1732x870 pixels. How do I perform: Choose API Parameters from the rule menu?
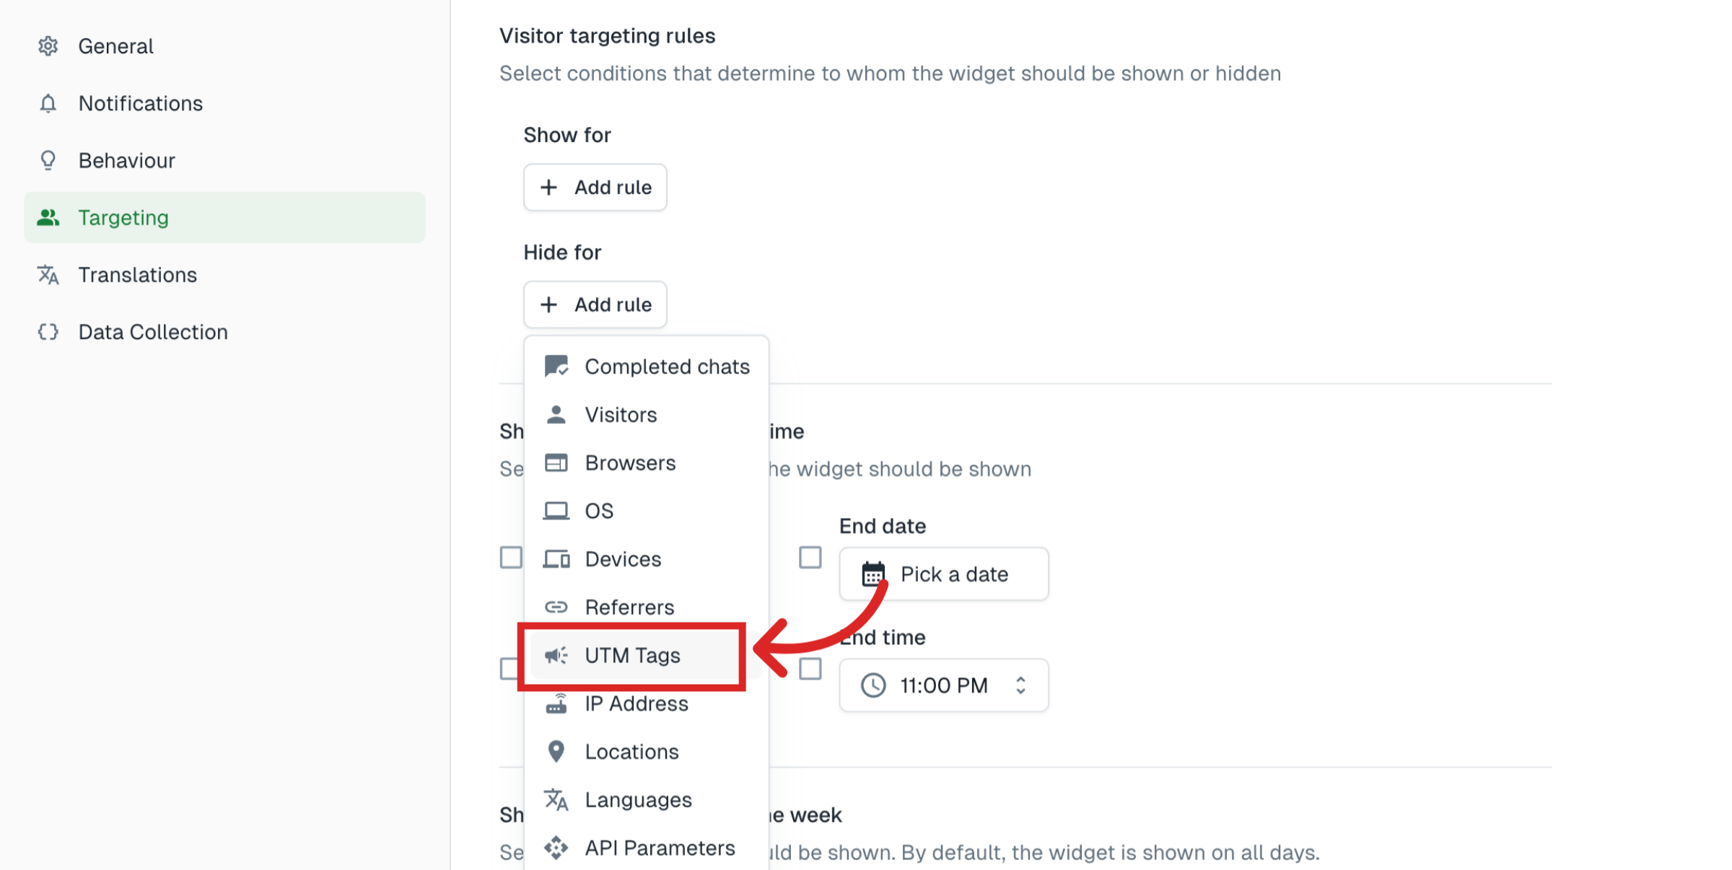(x=659, y=848)
